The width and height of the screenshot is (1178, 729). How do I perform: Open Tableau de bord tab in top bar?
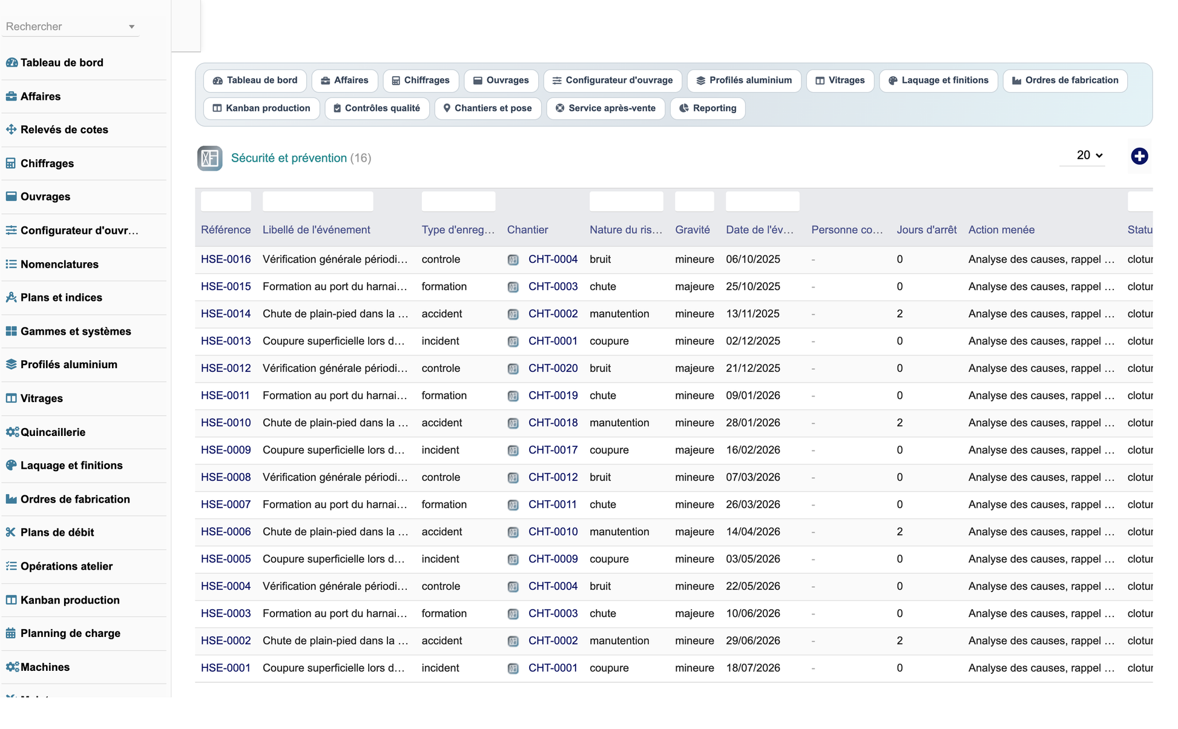(255, 81)
